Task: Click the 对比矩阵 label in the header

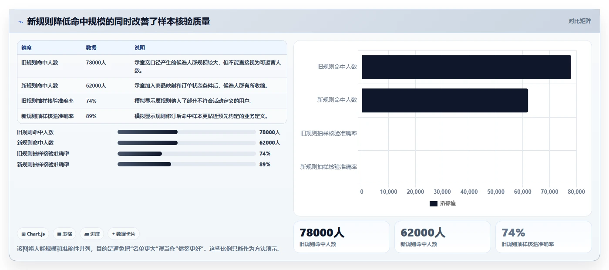Action: [579, 21]
